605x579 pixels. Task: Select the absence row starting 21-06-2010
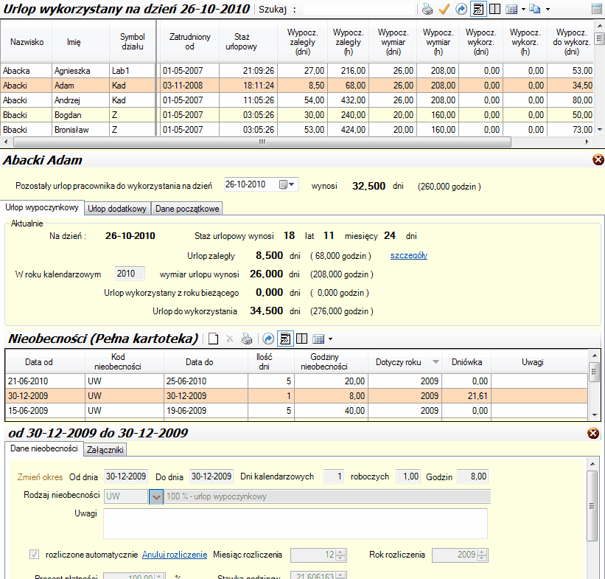(x=296, y=381)
